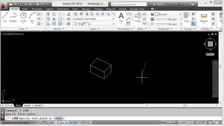
Task: Open Layer Properties manager icon
Action: pyautogui.click(x=76, y=14)
